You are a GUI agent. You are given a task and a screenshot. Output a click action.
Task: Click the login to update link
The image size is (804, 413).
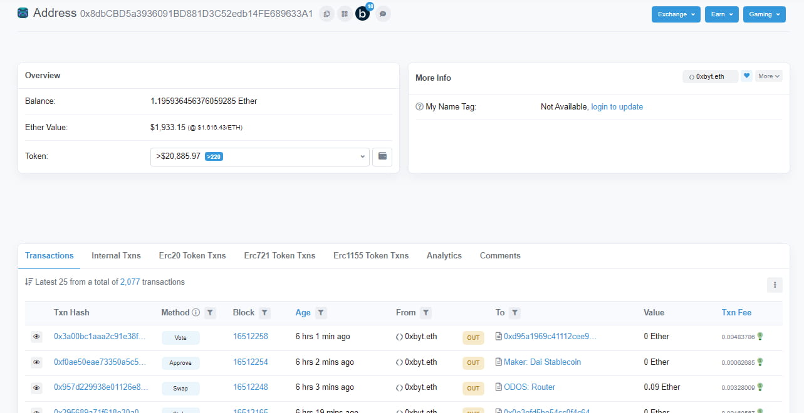pyautogui.click(x=617, y=107)
